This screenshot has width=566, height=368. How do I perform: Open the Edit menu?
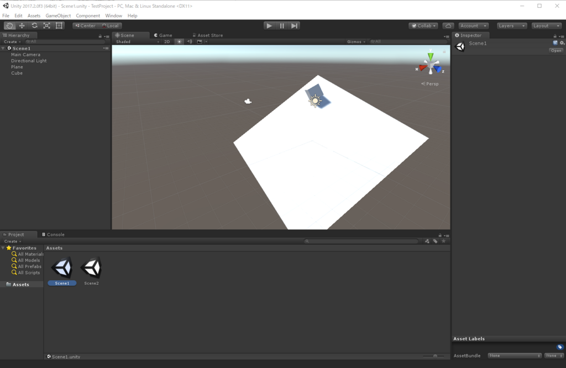point(18,15)
